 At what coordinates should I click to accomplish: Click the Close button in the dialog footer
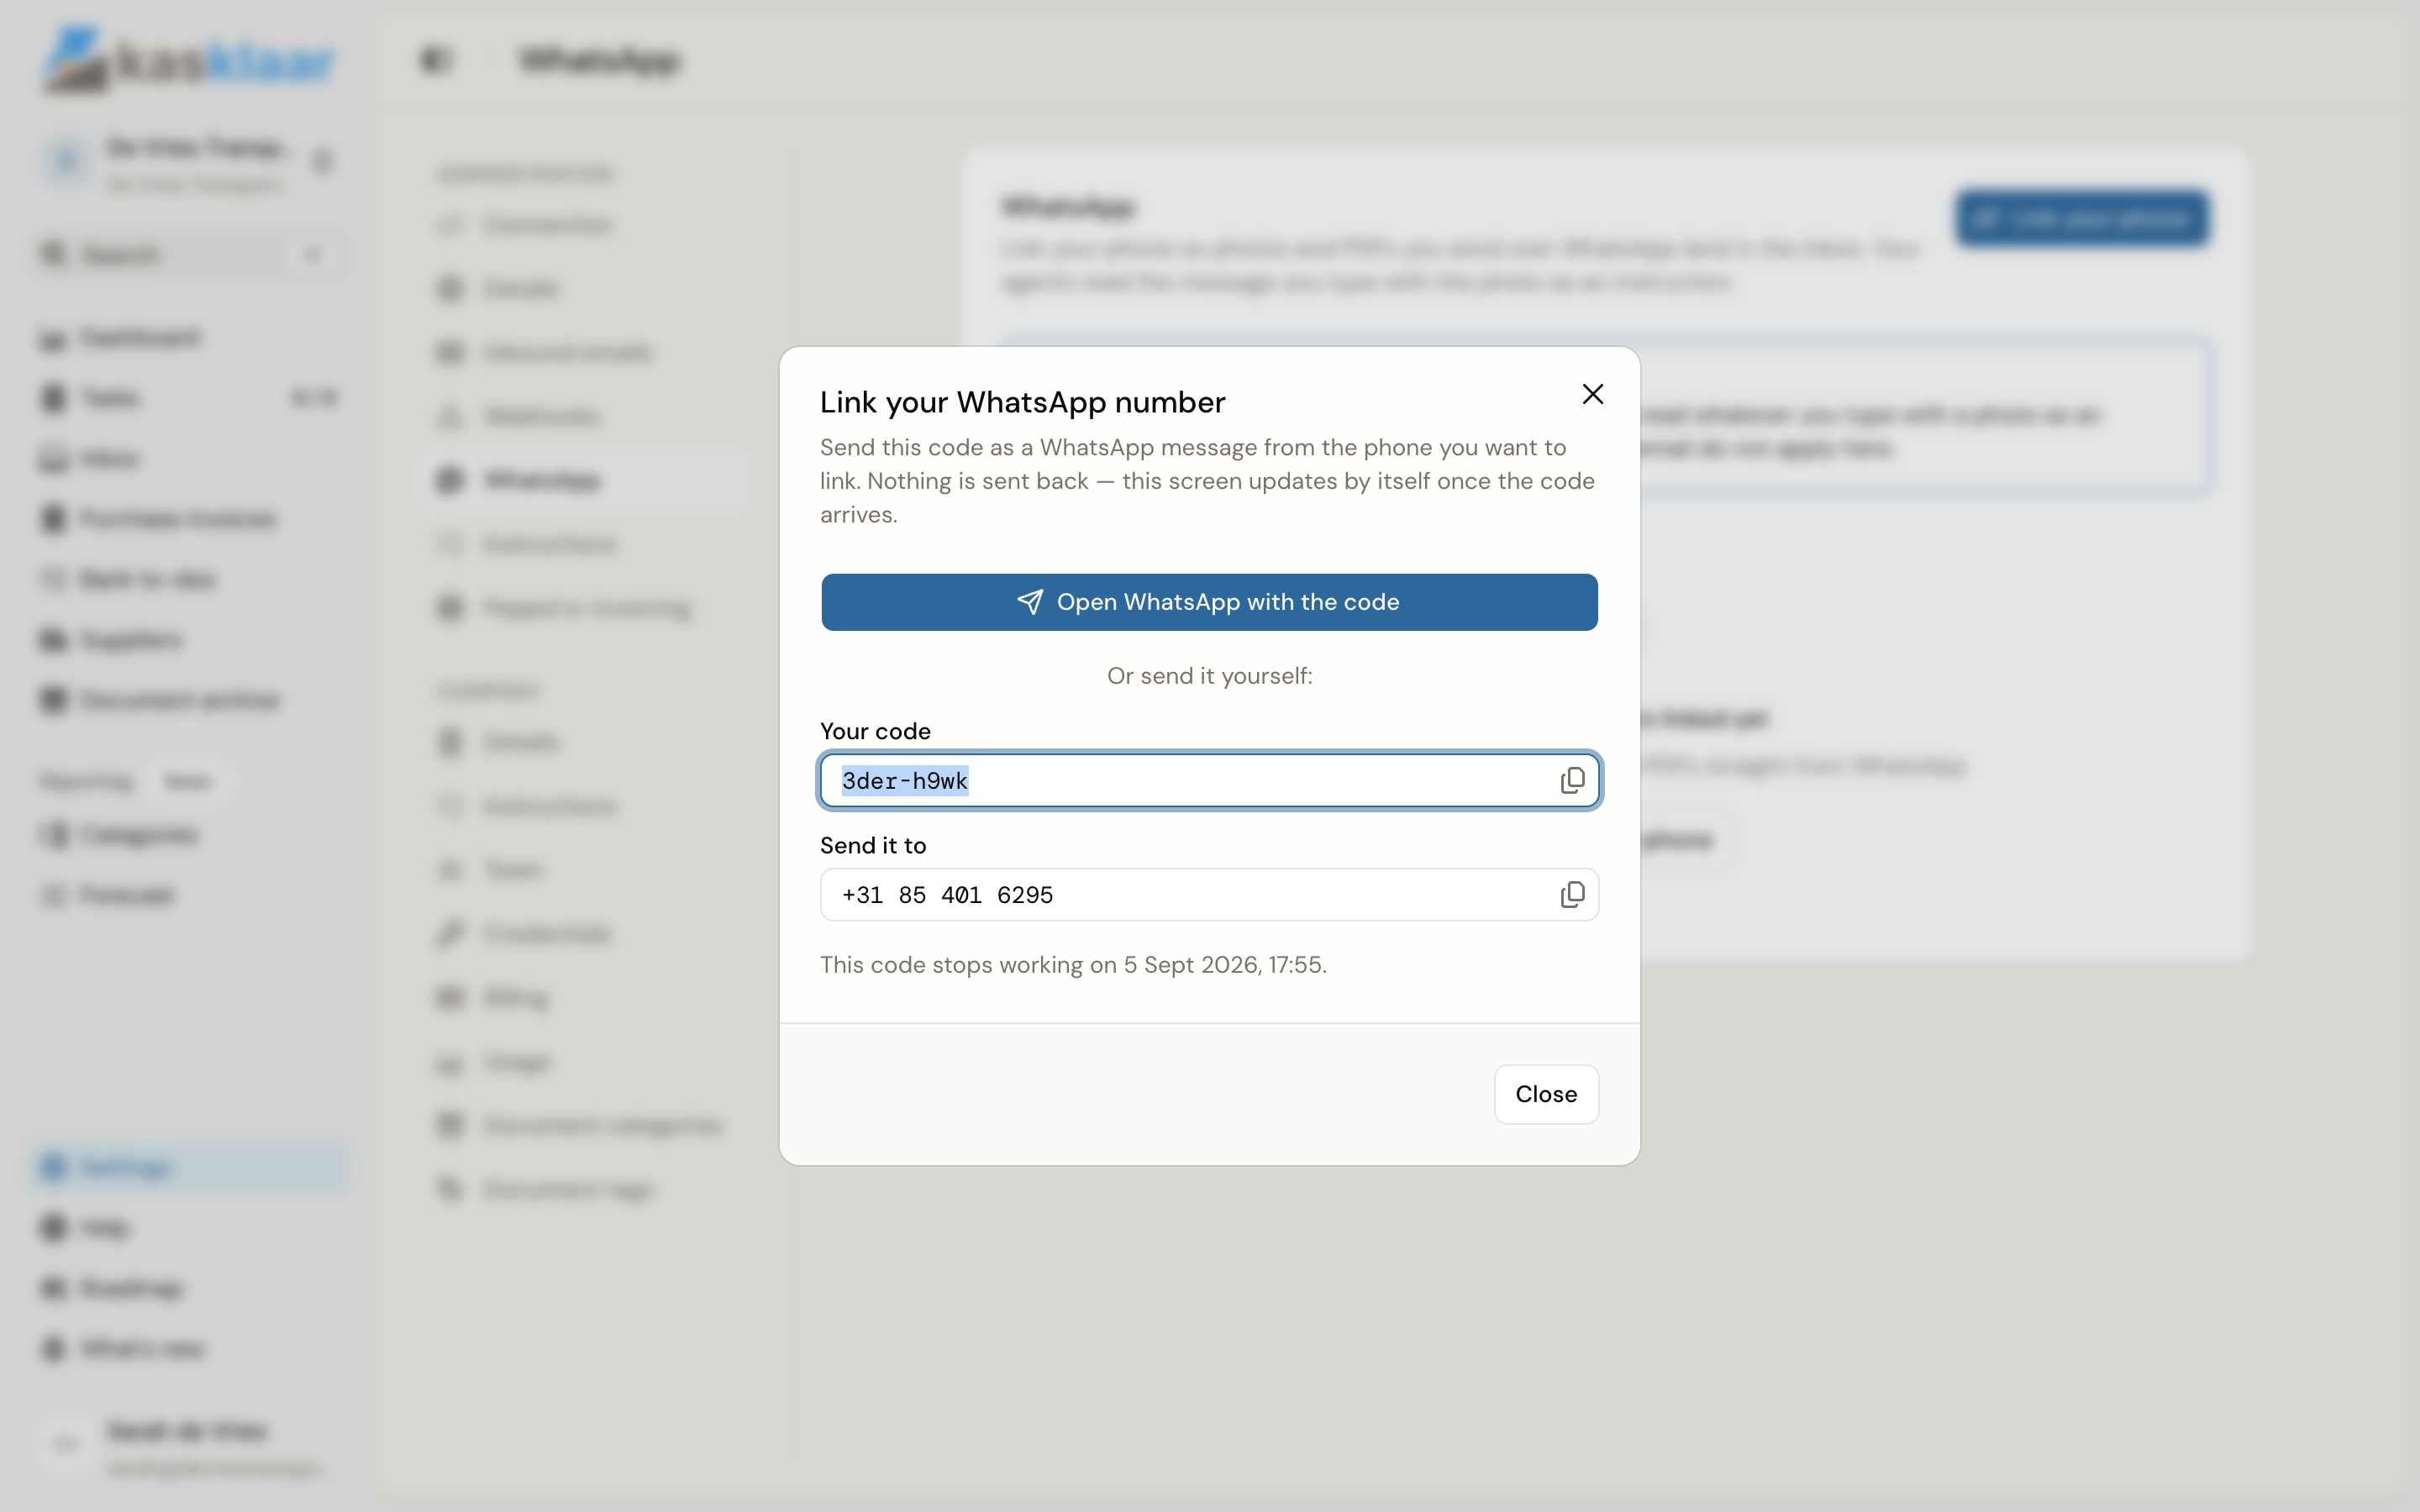click(1546, 1094)
